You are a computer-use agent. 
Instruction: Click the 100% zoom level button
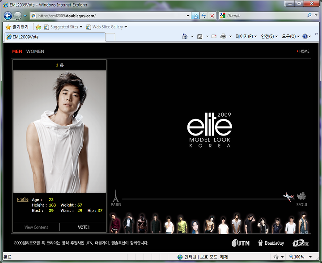(297, 257)
